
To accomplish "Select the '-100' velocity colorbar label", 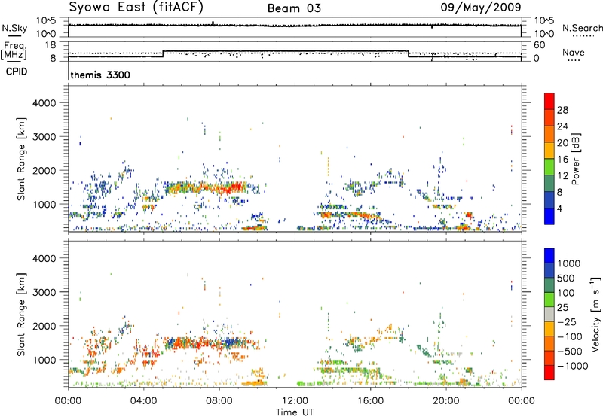I will pyautogui.click(x=570, y=336).
